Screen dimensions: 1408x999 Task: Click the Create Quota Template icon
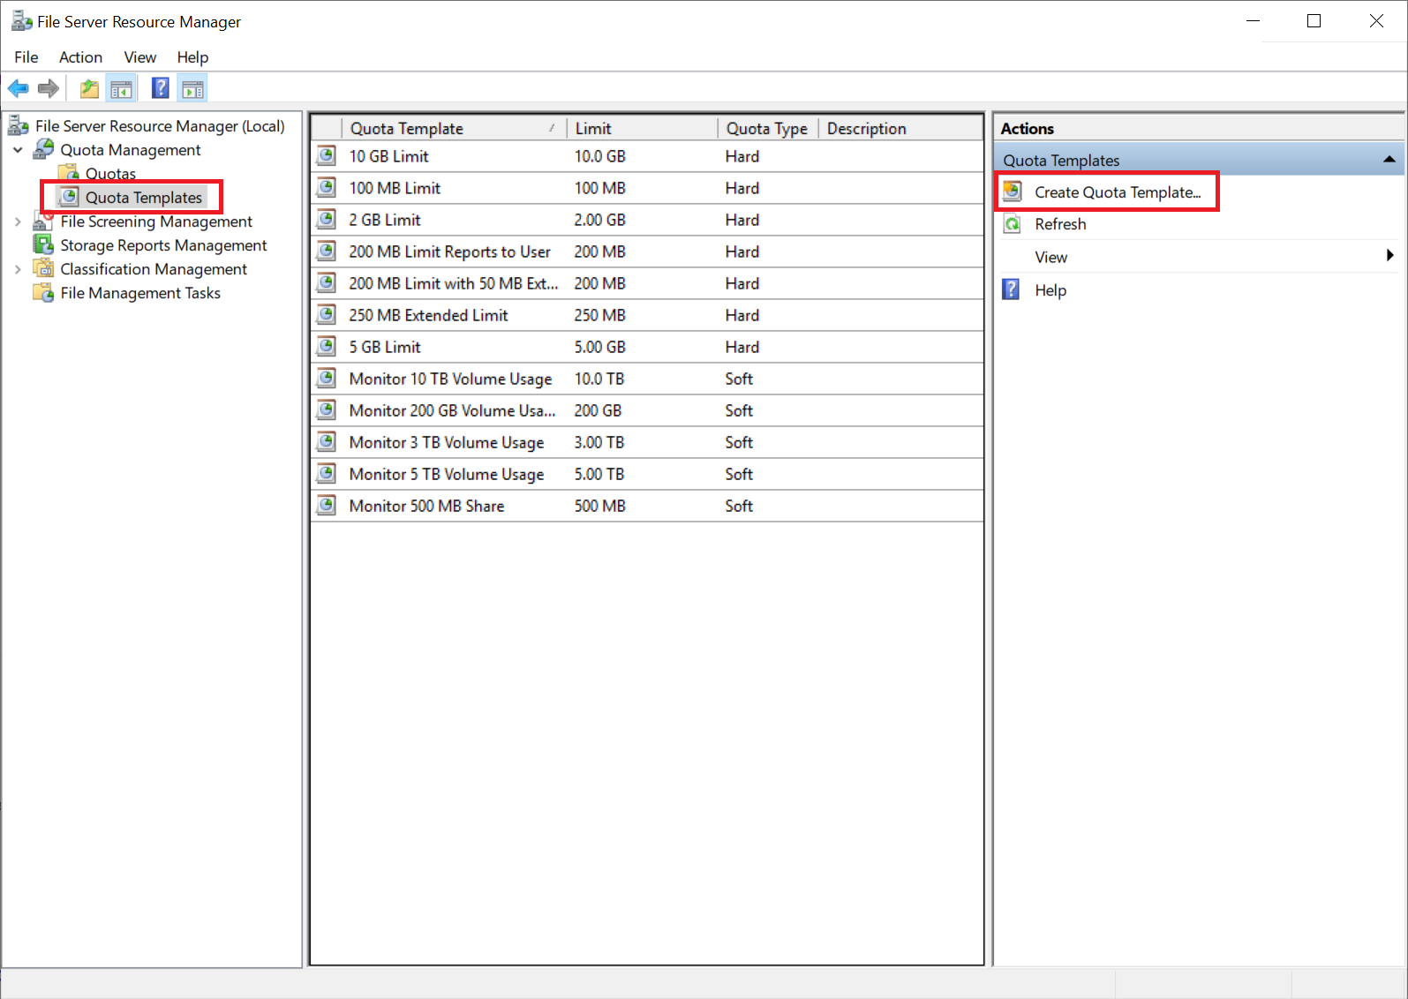1013,192
